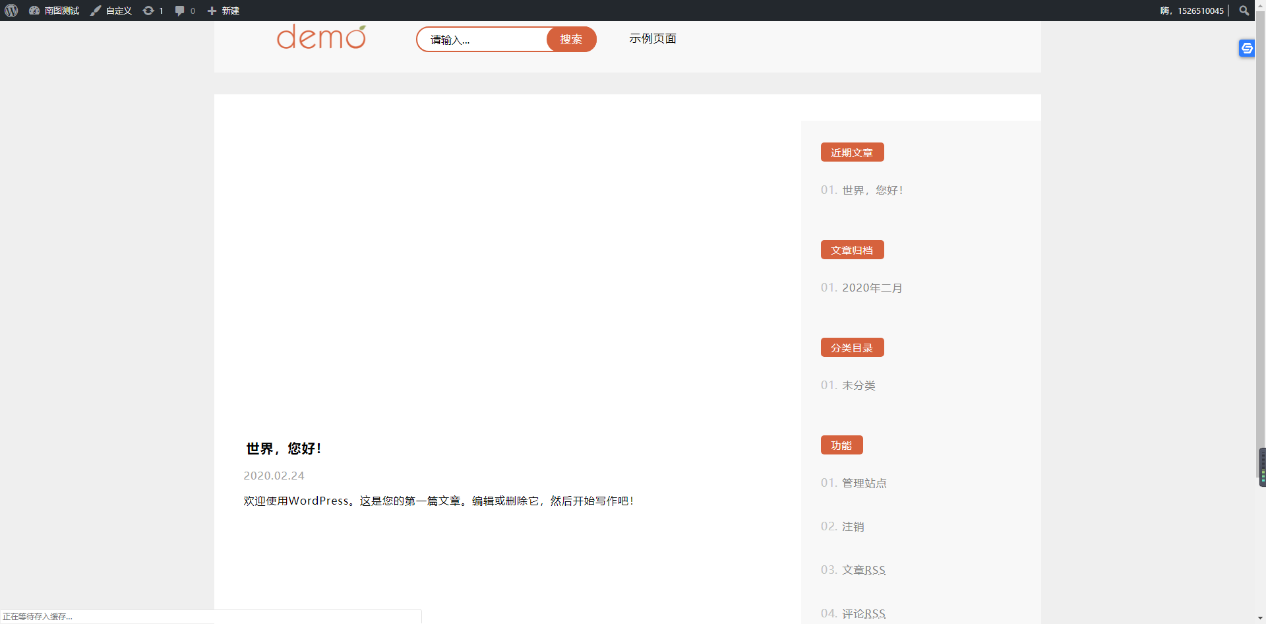Open comments bubble icon in admin bar
Screen dimensions: 1266x624
click(185, 11)
